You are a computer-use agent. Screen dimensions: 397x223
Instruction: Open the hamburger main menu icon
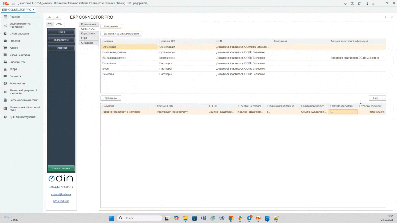pos(13,3)
